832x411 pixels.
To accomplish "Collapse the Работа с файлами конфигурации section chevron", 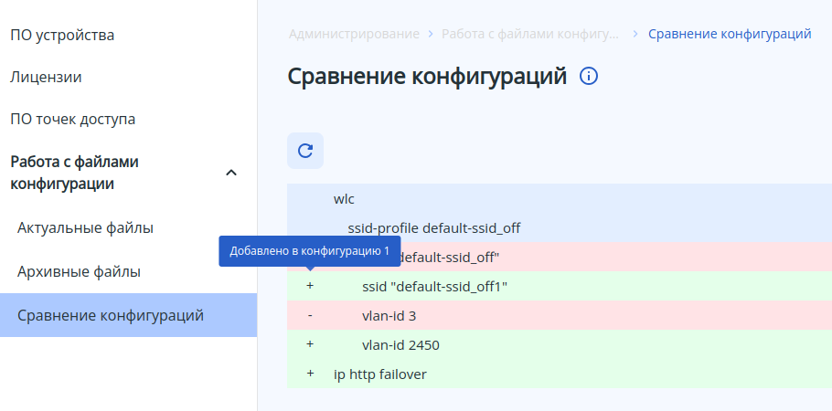I will coord(231,173).
